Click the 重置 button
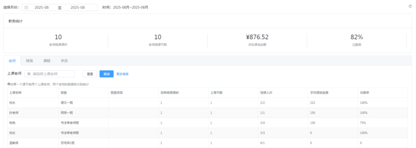Screen dimensions: 416x148 pos(90,74)
